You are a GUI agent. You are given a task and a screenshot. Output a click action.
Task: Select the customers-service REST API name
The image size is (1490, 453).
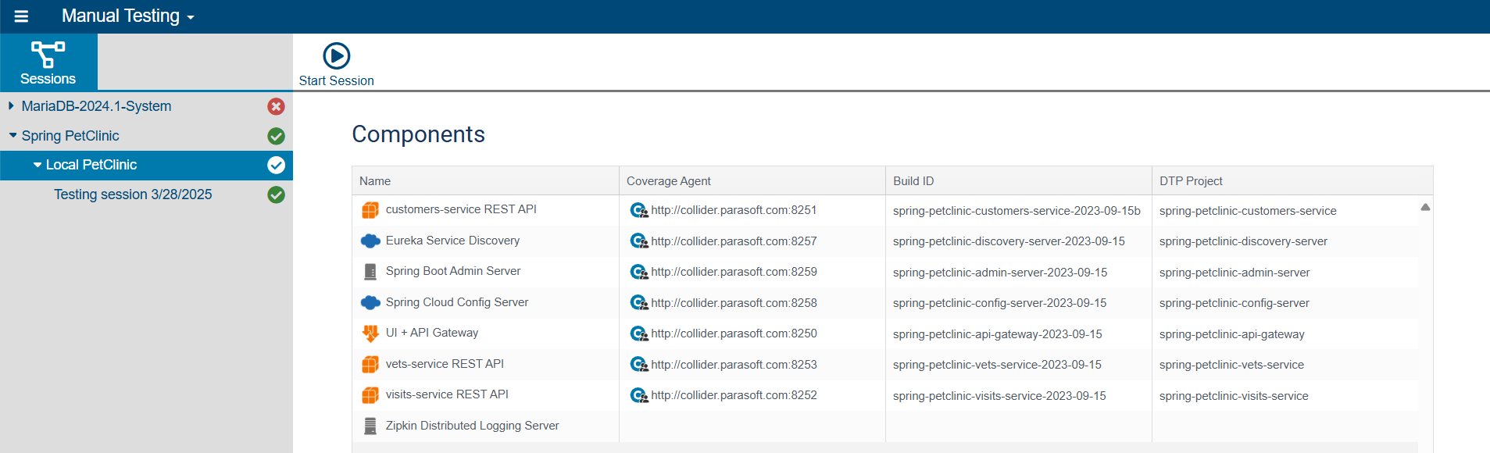click(x=461, y=209)
